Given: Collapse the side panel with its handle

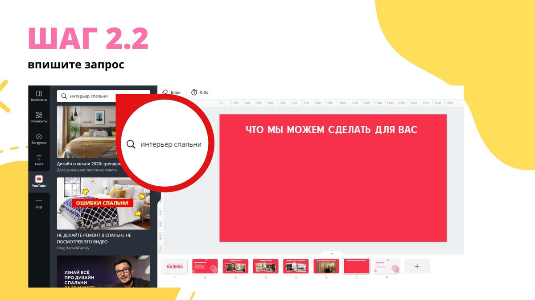Looking at the screenshot, I should coord(160,199).
